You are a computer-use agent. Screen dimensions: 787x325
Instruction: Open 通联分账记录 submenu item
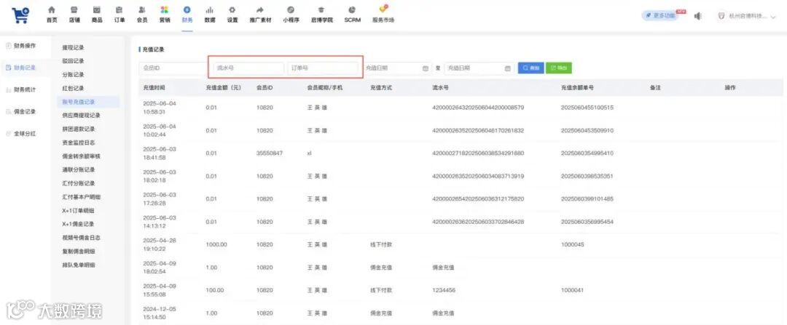click(x=79, y=169)
